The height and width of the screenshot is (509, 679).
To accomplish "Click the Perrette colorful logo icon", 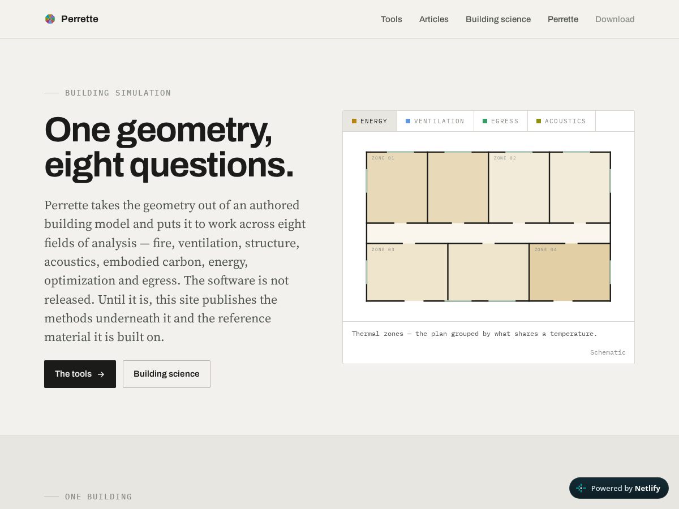I will tap(50, 19).
